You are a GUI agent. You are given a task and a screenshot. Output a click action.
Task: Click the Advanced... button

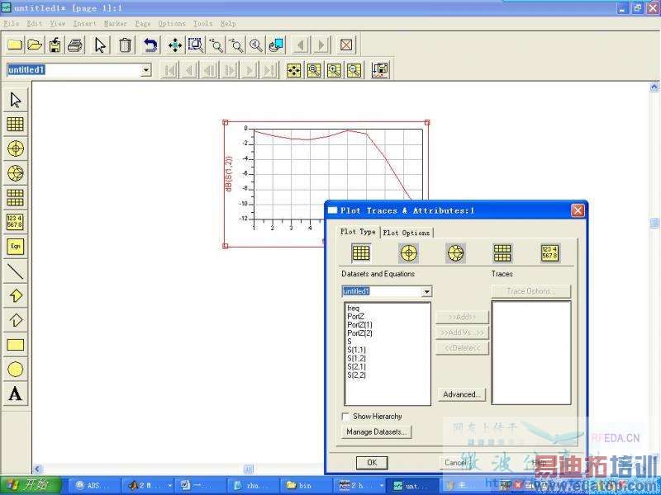click(462, 394)
